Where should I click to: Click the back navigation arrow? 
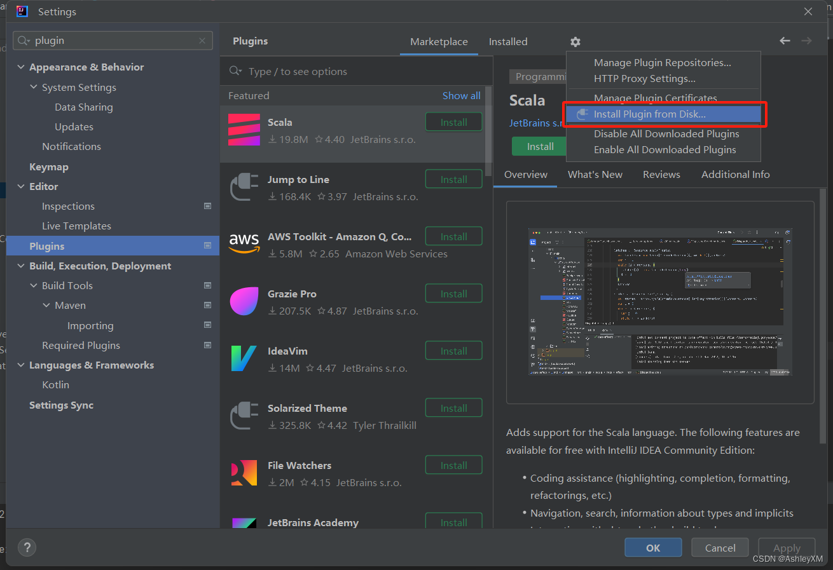[x=785, y=41]
